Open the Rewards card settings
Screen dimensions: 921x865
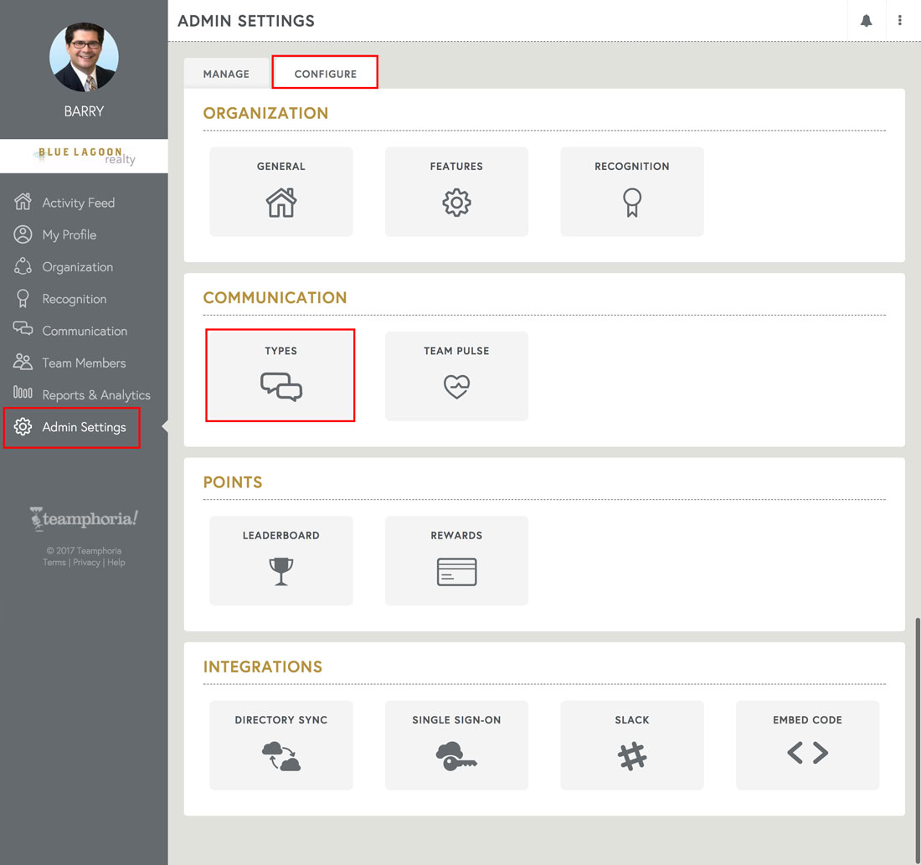(456, 560)
